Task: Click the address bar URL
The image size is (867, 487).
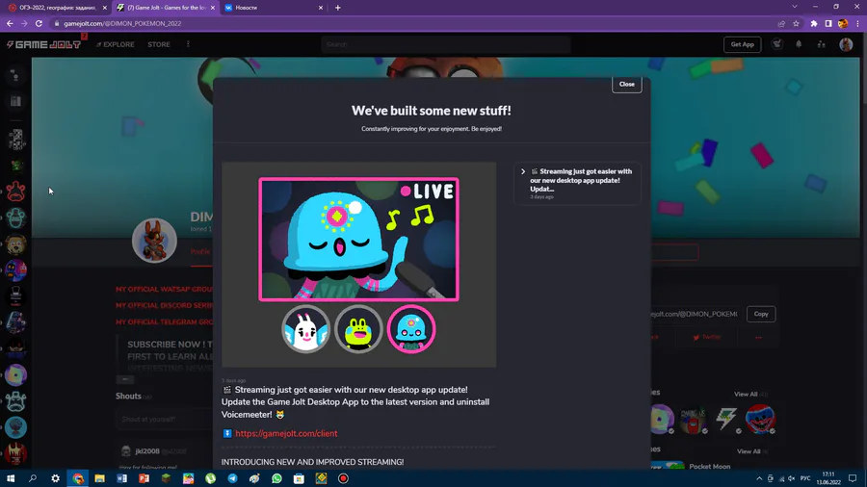Action: point(122,24)
